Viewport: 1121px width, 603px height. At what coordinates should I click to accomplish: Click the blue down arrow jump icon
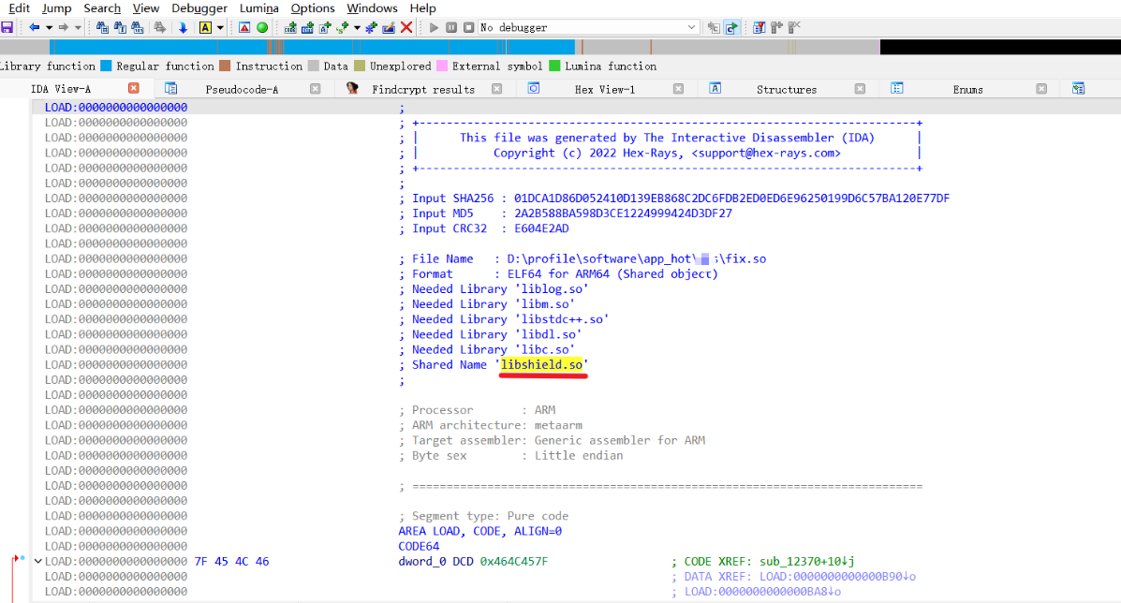point(183,27)
